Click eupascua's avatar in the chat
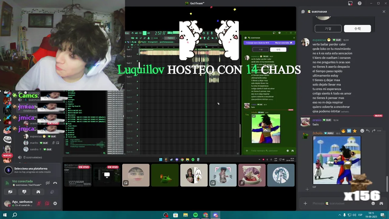This screenshot has width=389, height=219. (x=305, y=42)
